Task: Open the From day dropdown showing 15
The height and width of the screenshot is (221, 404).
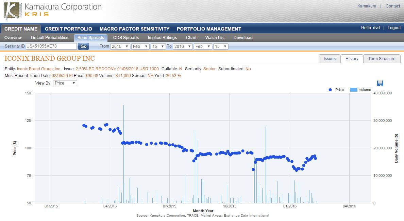Action: pyautogui.click(x=158, y=47)
